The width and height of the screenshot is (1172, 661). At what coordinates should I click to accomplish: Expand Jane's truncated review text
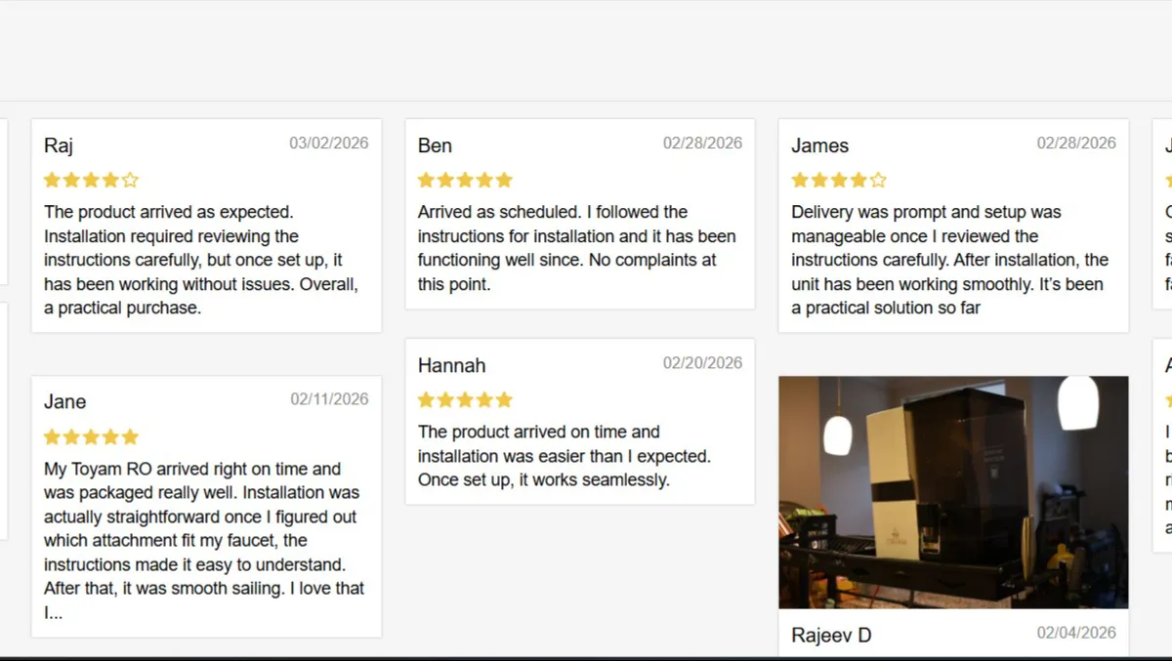click(54, 613)
